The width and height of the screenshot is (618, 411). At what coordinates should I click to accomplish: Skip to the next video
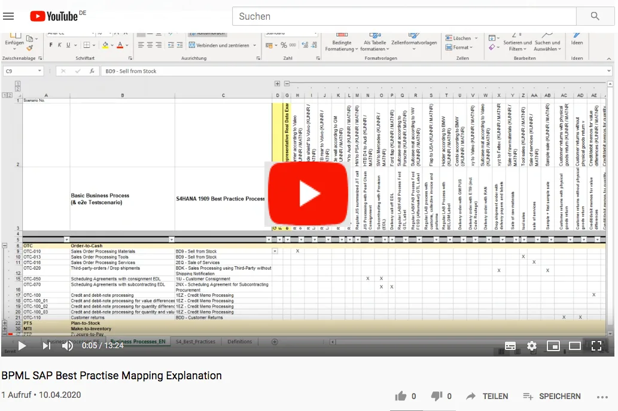(47, 346)
